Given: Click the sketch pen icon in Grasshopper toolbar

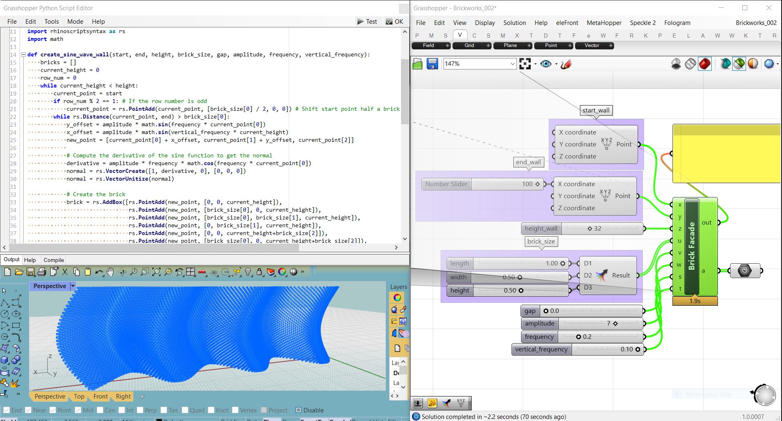Looking at the screenshot, I should [x=566, y=64].
